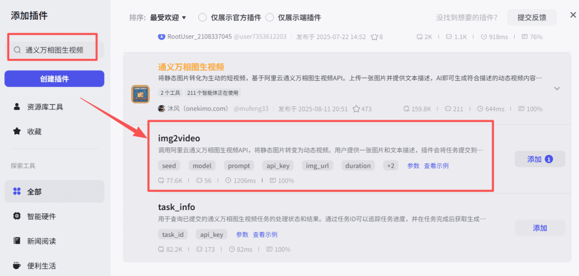Click the 77.6K usage count icon

point(161,181)
